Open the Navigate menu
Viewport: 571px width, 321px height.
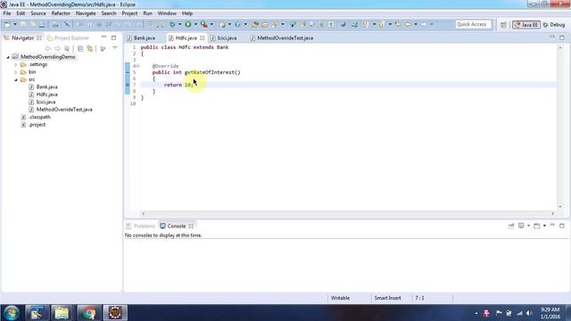click(86, 13)
